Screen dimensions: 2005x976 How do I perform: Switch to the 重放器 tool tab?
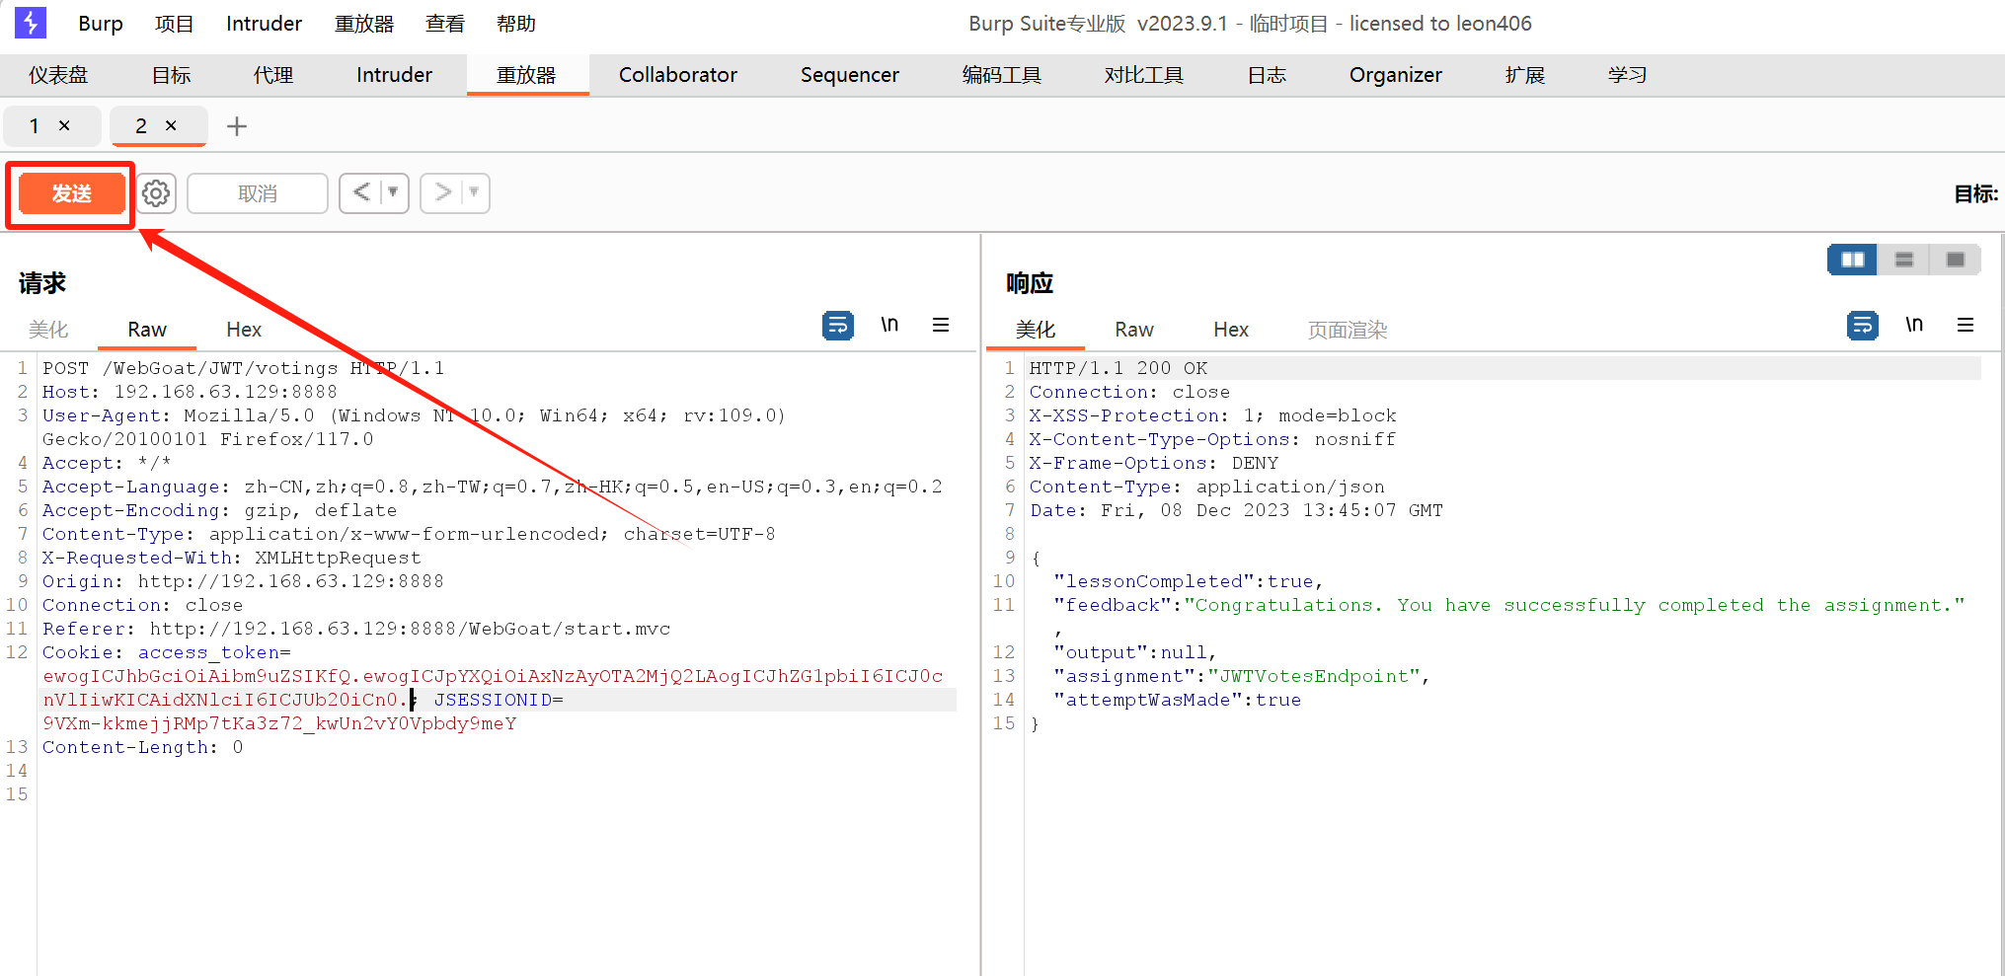pyautogui.click(x=526, y=75)
